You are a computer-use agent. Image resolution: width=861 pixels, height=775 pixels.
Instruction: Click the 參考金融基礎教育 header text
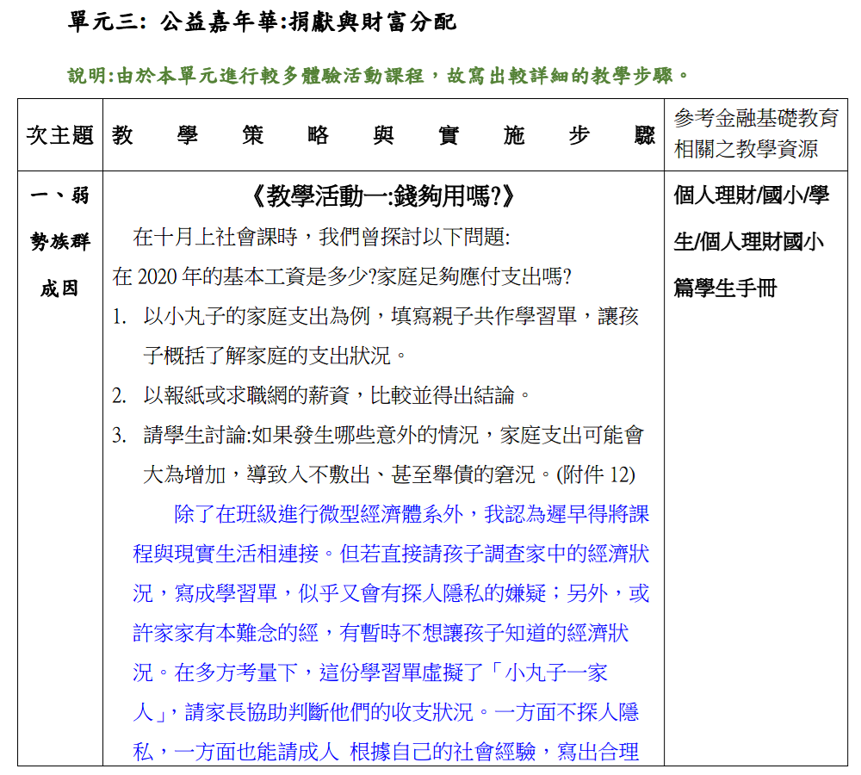pos(756,119)
